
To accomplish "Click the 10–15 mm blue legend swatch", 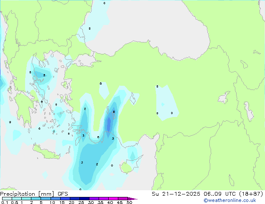I will click(x=56, y=199).
